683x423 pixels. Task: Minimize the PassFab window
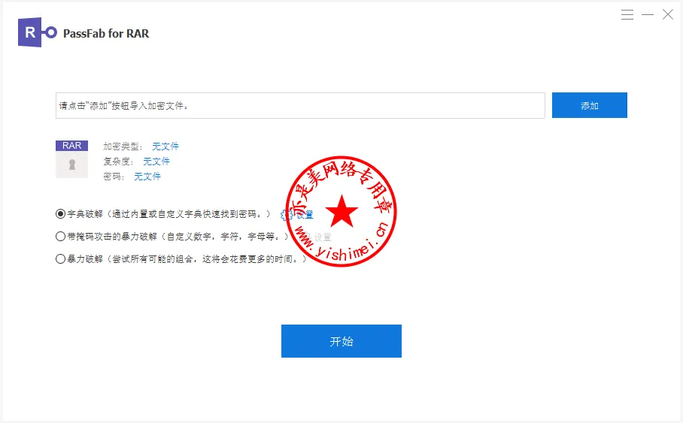click(x=648, y=14)
